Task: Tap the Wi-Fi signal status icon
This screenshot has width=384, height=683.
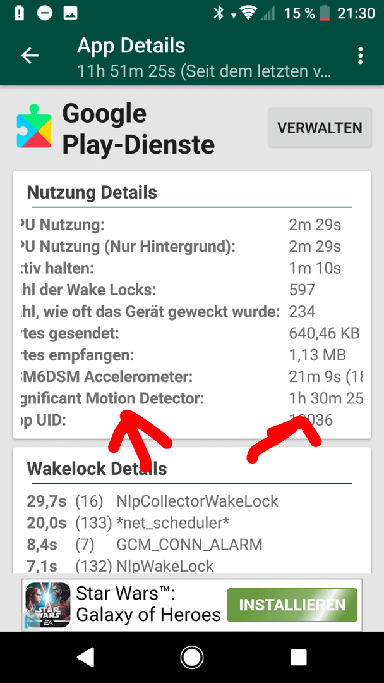Action: coord(249,14)
